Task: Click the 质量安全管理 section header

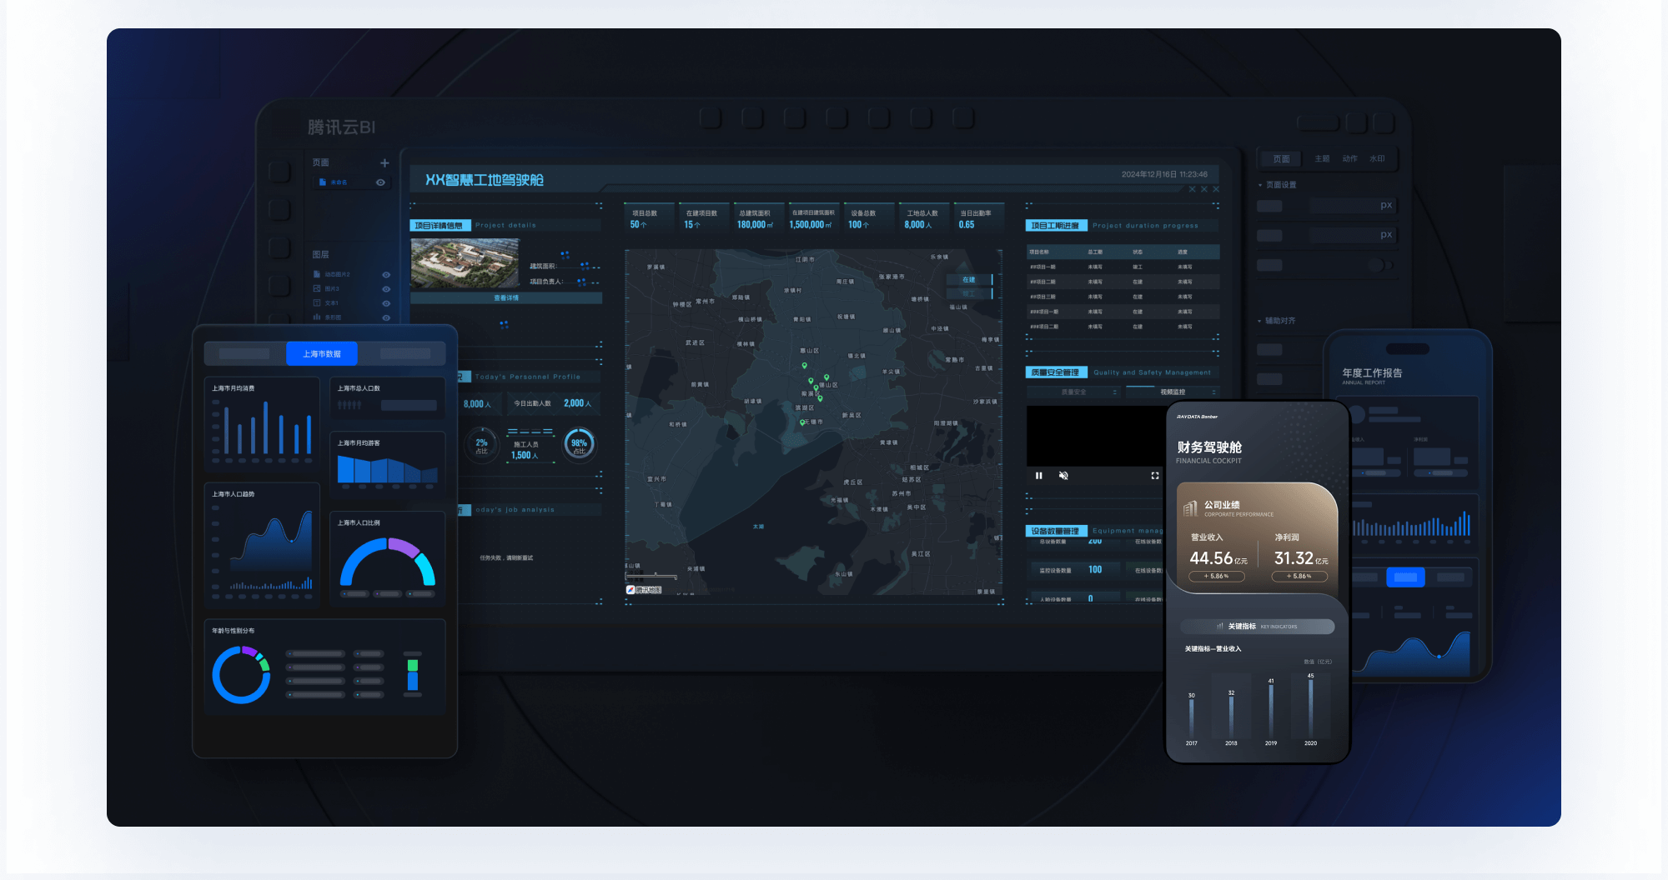Action: click(x=1056, y=372)
